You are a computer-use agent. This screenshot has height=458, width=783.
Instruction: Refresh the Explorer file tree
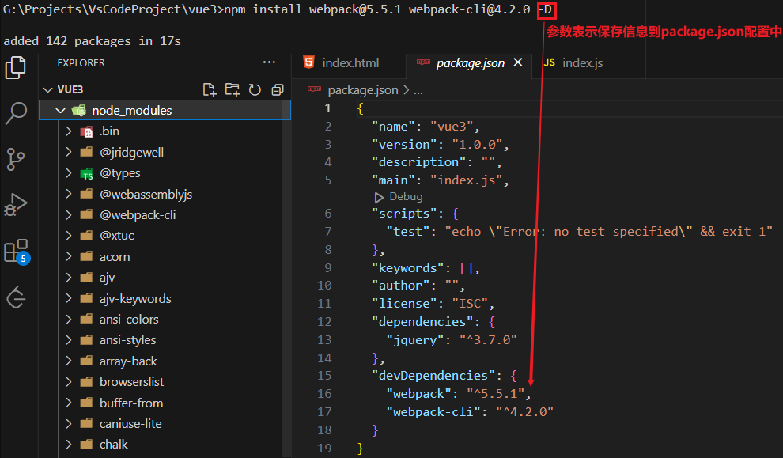click(x=255, y=89)
